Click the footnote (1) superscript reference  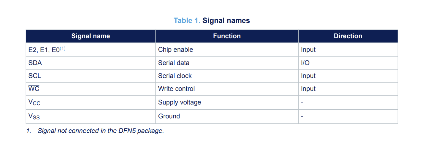[x=63, y=49]
